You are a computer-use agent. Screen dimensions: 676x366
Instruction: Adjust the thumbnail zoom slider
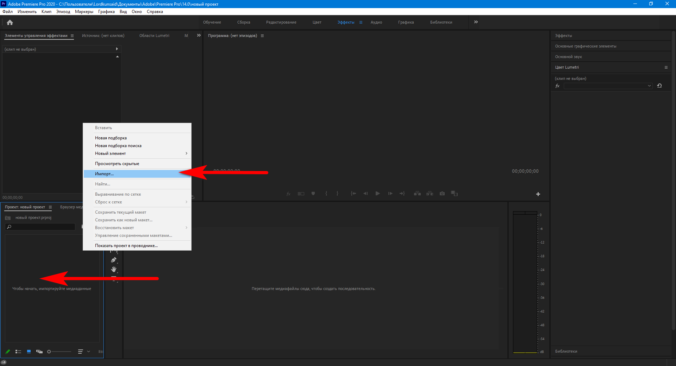click(x=59, y=352)
